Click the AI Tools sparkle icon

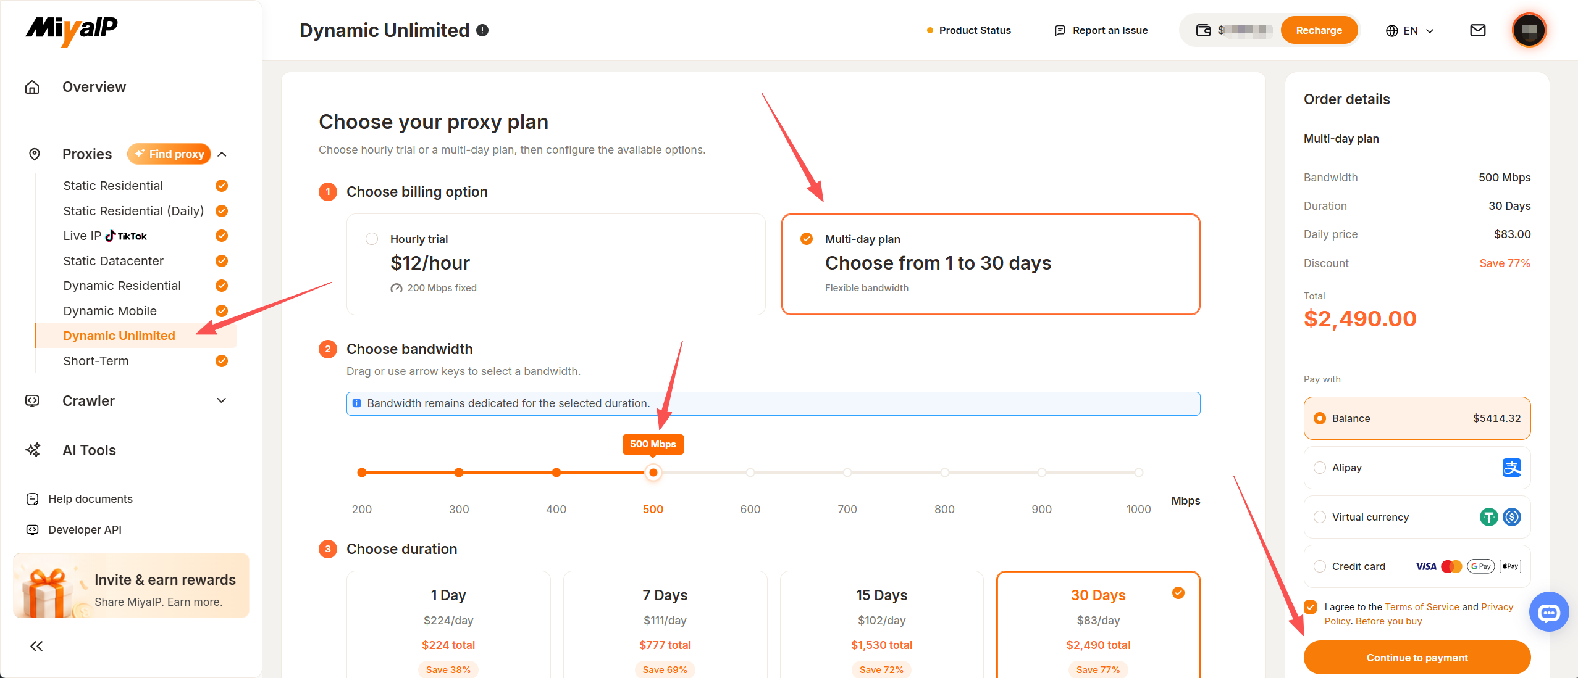click(33, 450)
